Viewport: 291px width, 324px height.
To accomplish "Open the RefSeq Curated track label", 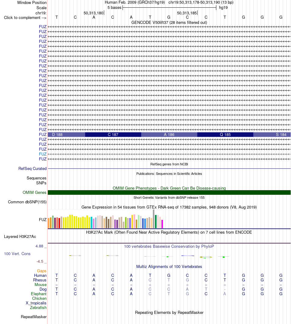I will 32,169.
